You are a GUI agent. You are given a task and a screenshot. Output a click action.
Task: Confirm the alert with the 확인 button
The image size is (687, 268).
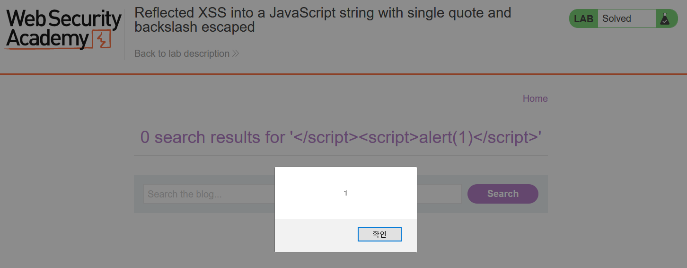point(379,234)
